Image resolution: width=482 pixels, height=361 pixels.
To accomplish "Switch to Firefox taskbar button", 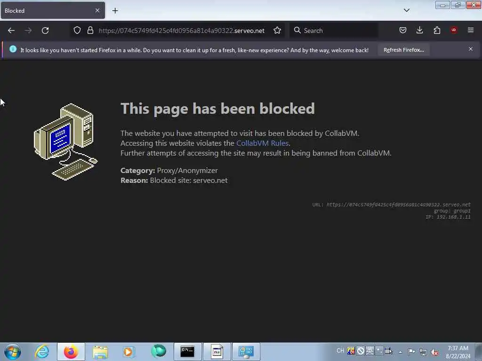I will pyautogui.click(x=71, y=352).
